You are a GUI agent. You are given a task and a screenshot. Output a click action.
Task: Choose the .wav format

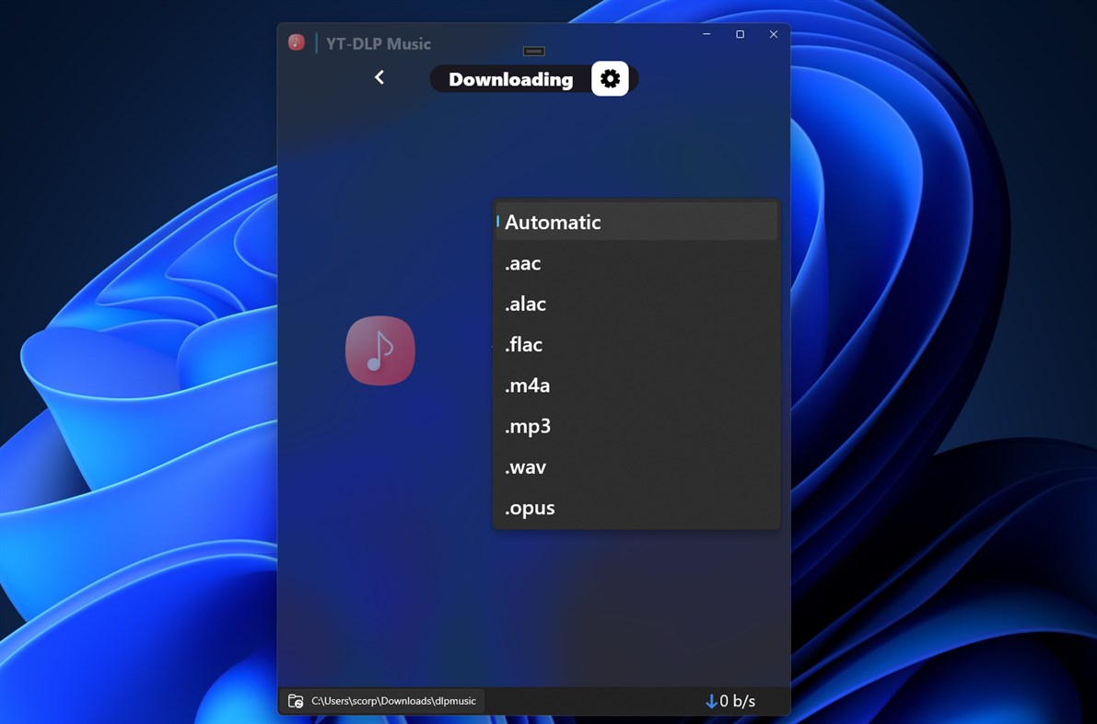[636, 466]
